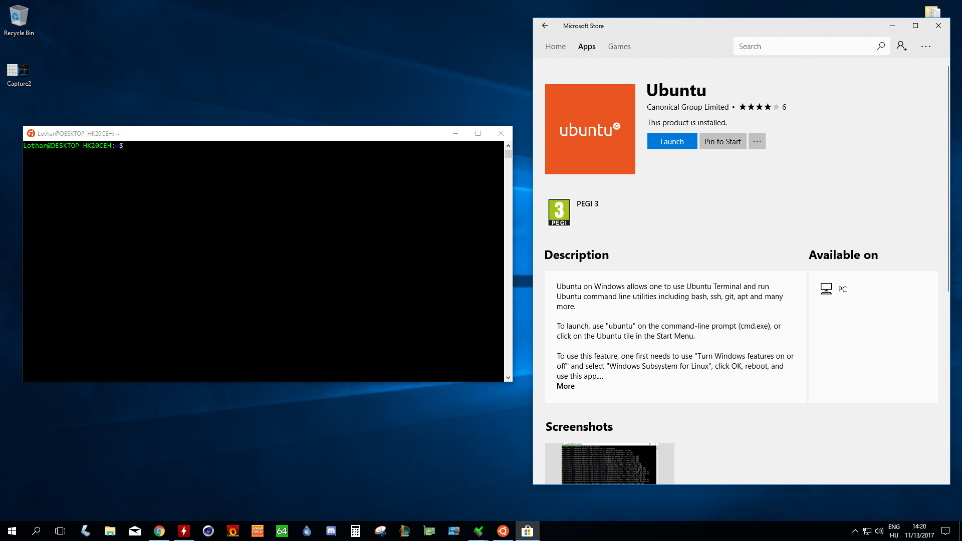Expand the description with the More link
962x541 pixels.
(566, 386)
